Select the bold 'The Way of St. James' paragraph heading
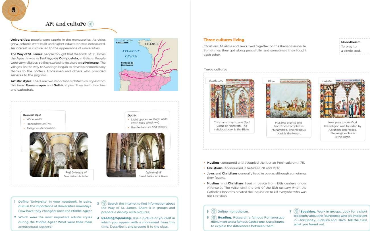This screenshot has width=370, height=231. point(26,54)
